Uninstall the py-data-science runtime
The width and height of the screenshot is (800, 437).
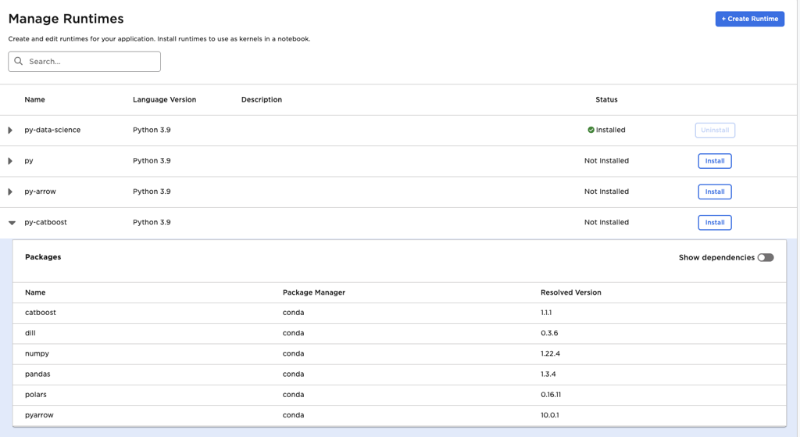click(x=714, y=130)
